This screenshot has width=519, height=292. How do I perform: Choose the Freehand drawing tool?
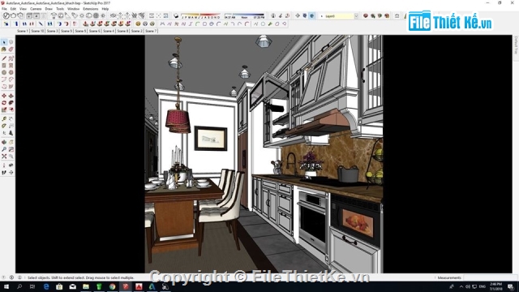point(11,58)
